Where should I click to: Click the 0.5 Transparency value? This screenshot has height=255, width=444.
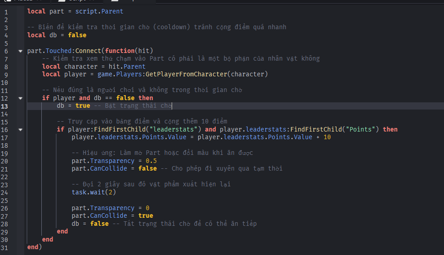pyautogui.click(x=151, y=161)
